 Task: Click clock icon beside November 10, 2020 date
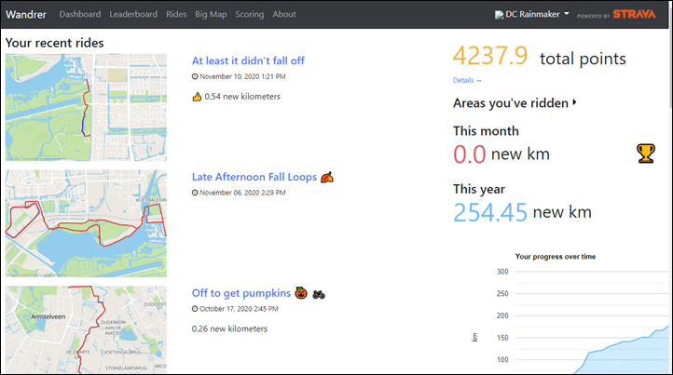click(195, 76)
